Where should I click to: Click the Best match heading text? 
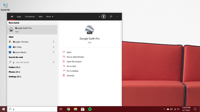pyautogui.click(x=14, y=23)
